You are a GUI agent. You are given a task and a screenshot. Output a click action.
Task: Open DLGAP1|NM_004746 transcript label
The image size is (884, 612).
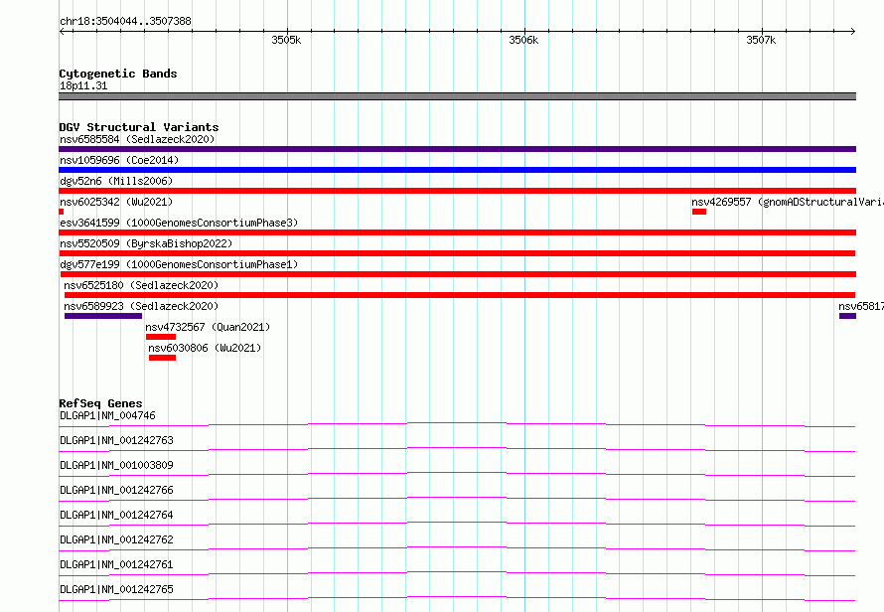[107, 415]
